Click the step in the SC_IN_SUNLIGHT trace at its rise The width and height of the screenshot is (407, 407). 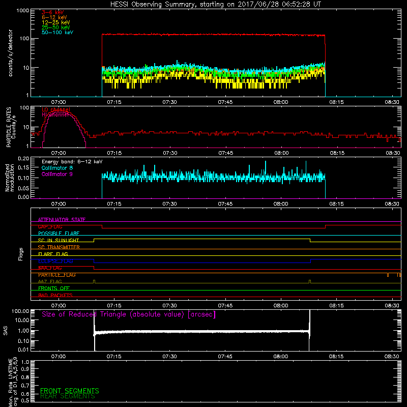coord(94,240)
